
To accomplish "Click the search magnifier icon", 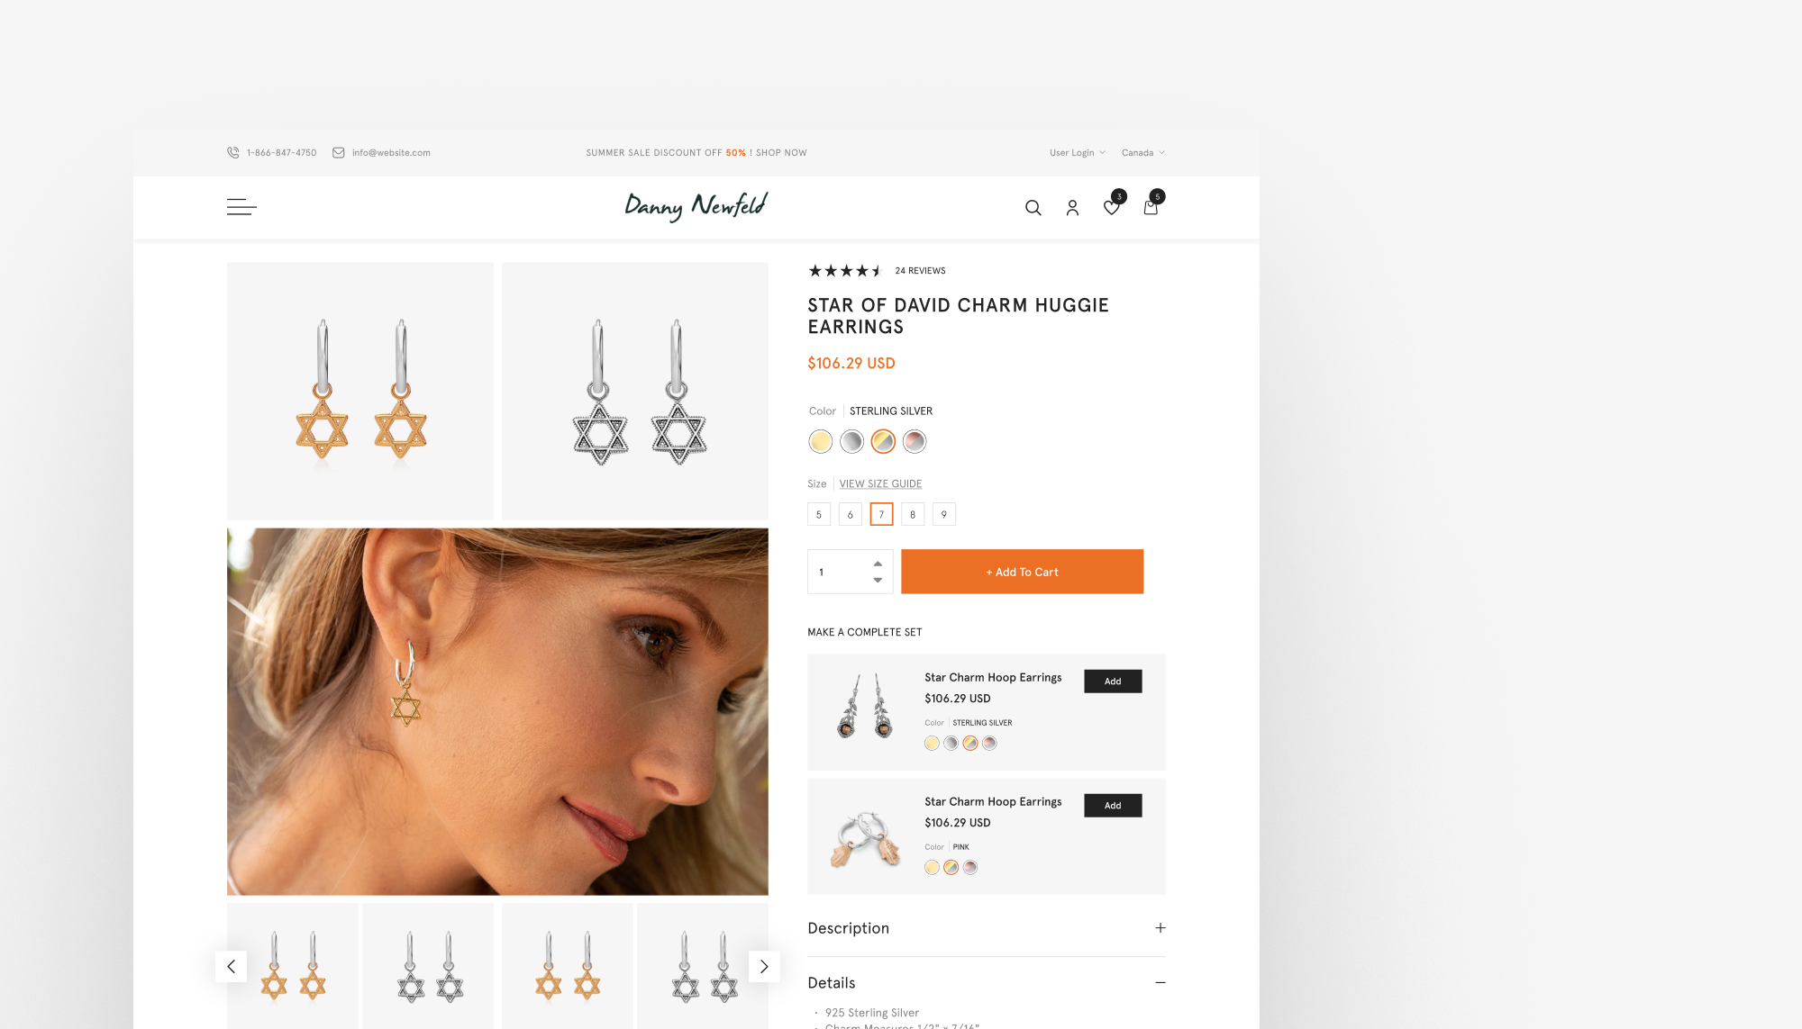I will 1033,208.
